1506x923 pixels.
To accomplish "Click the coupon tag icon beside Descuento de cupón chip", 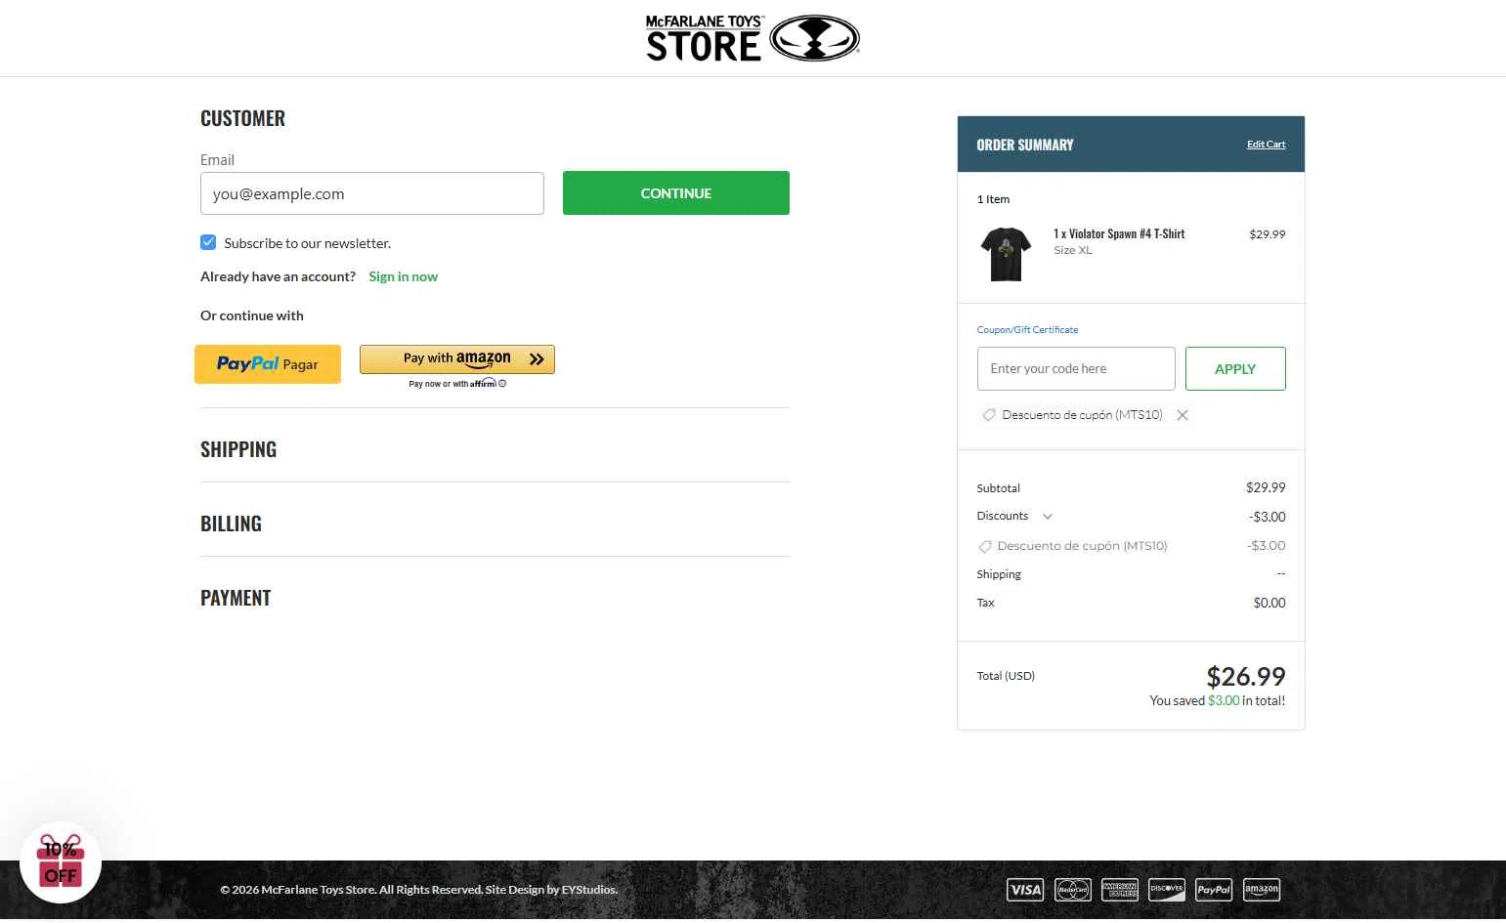I will (989, 415).
